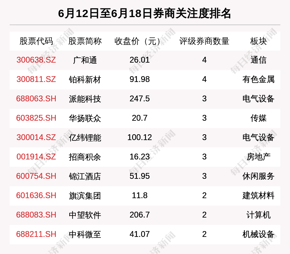Click stock name 亿纬锂能
This screenshot has width=290, height=254.
pyautogui.click(x=85, y=137)
